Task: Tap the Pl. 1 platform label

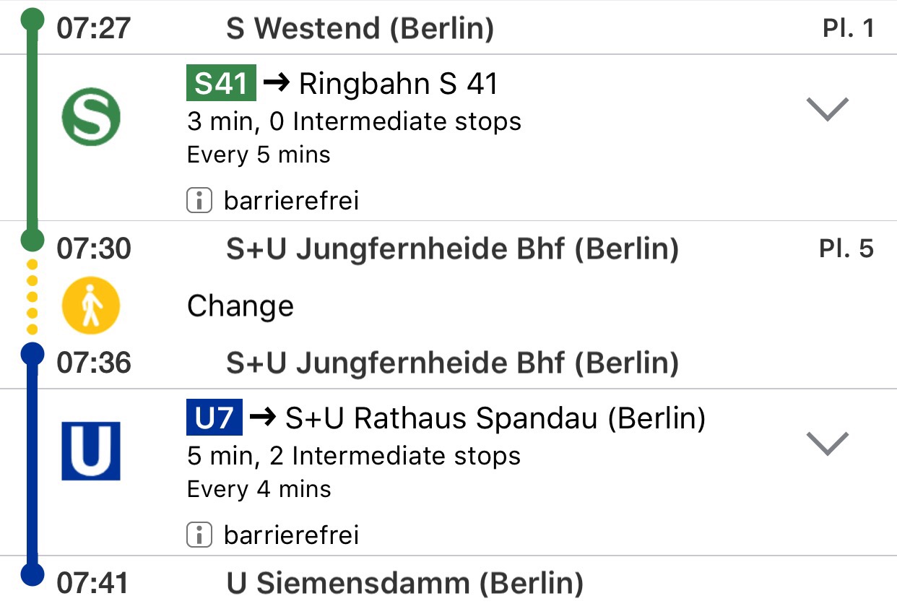Action: (x=848, y=29)
